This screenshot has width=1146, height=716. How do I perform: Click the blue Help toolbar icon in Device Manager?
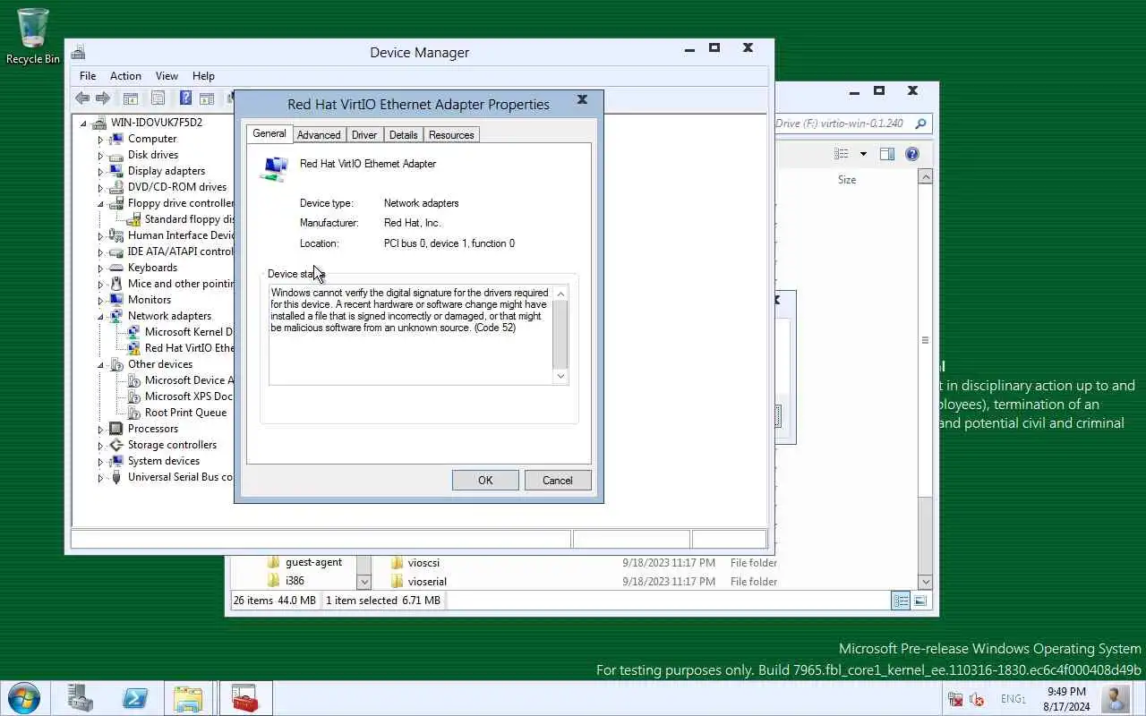click(x=185, y=98)
